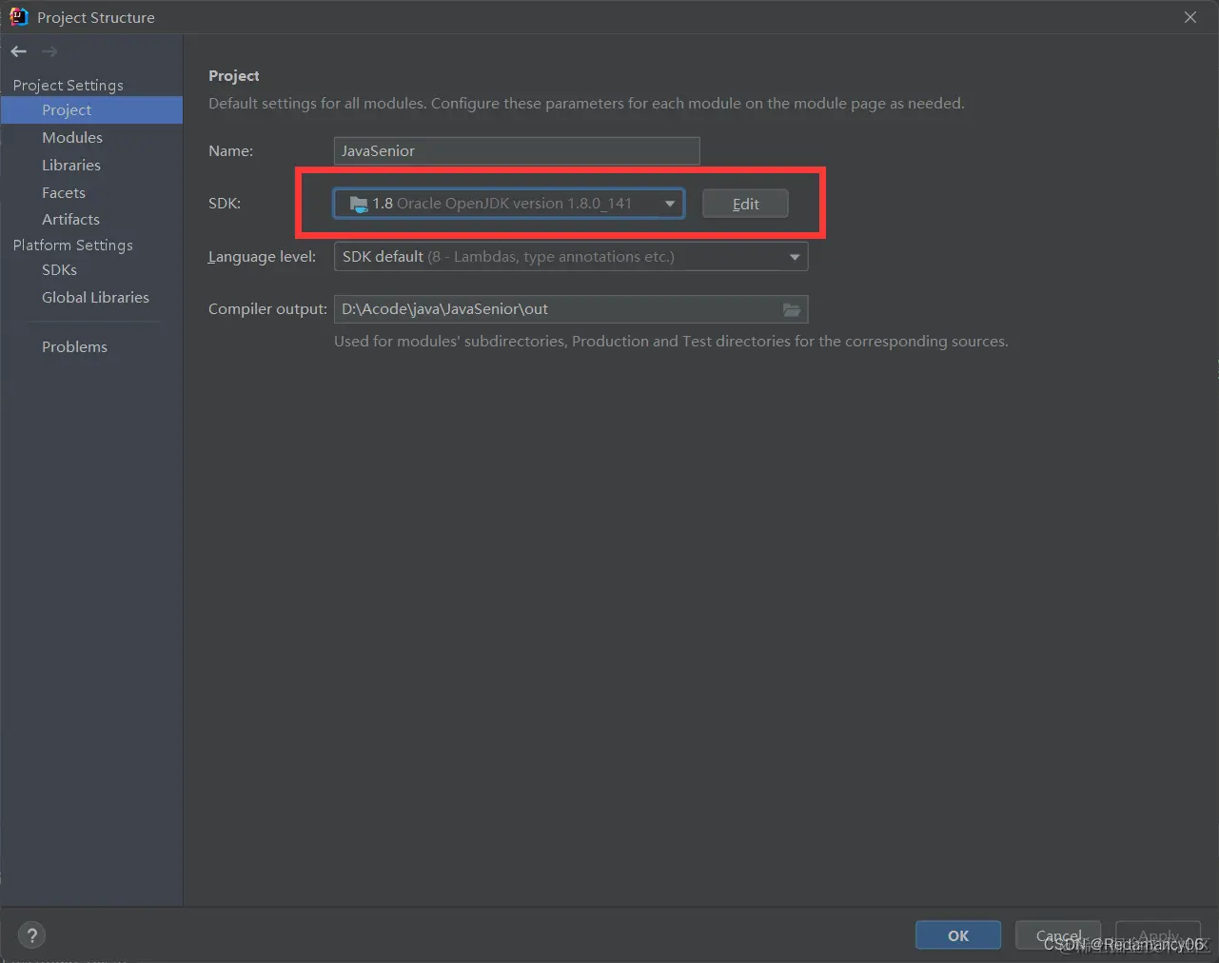Click the "Language level:" label

point(262,257)
